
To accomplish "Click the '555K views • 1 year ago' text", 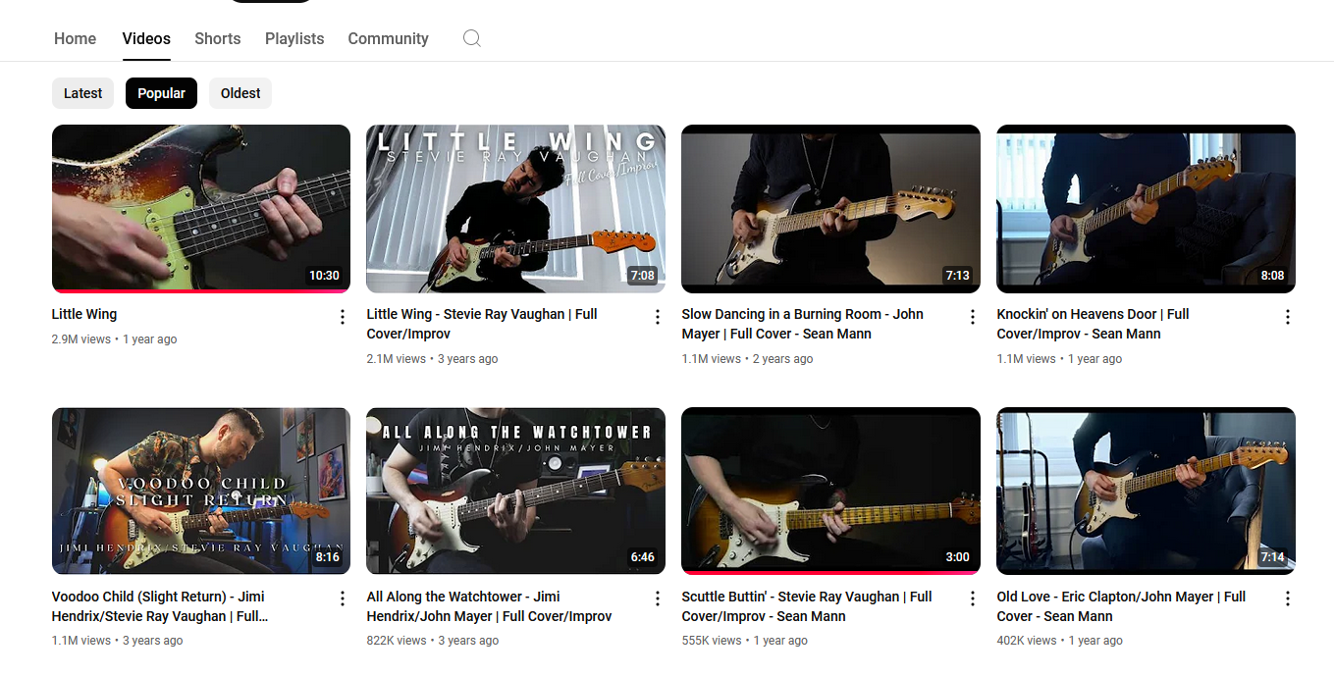I will pyautogui.click(x=745, y=641).
